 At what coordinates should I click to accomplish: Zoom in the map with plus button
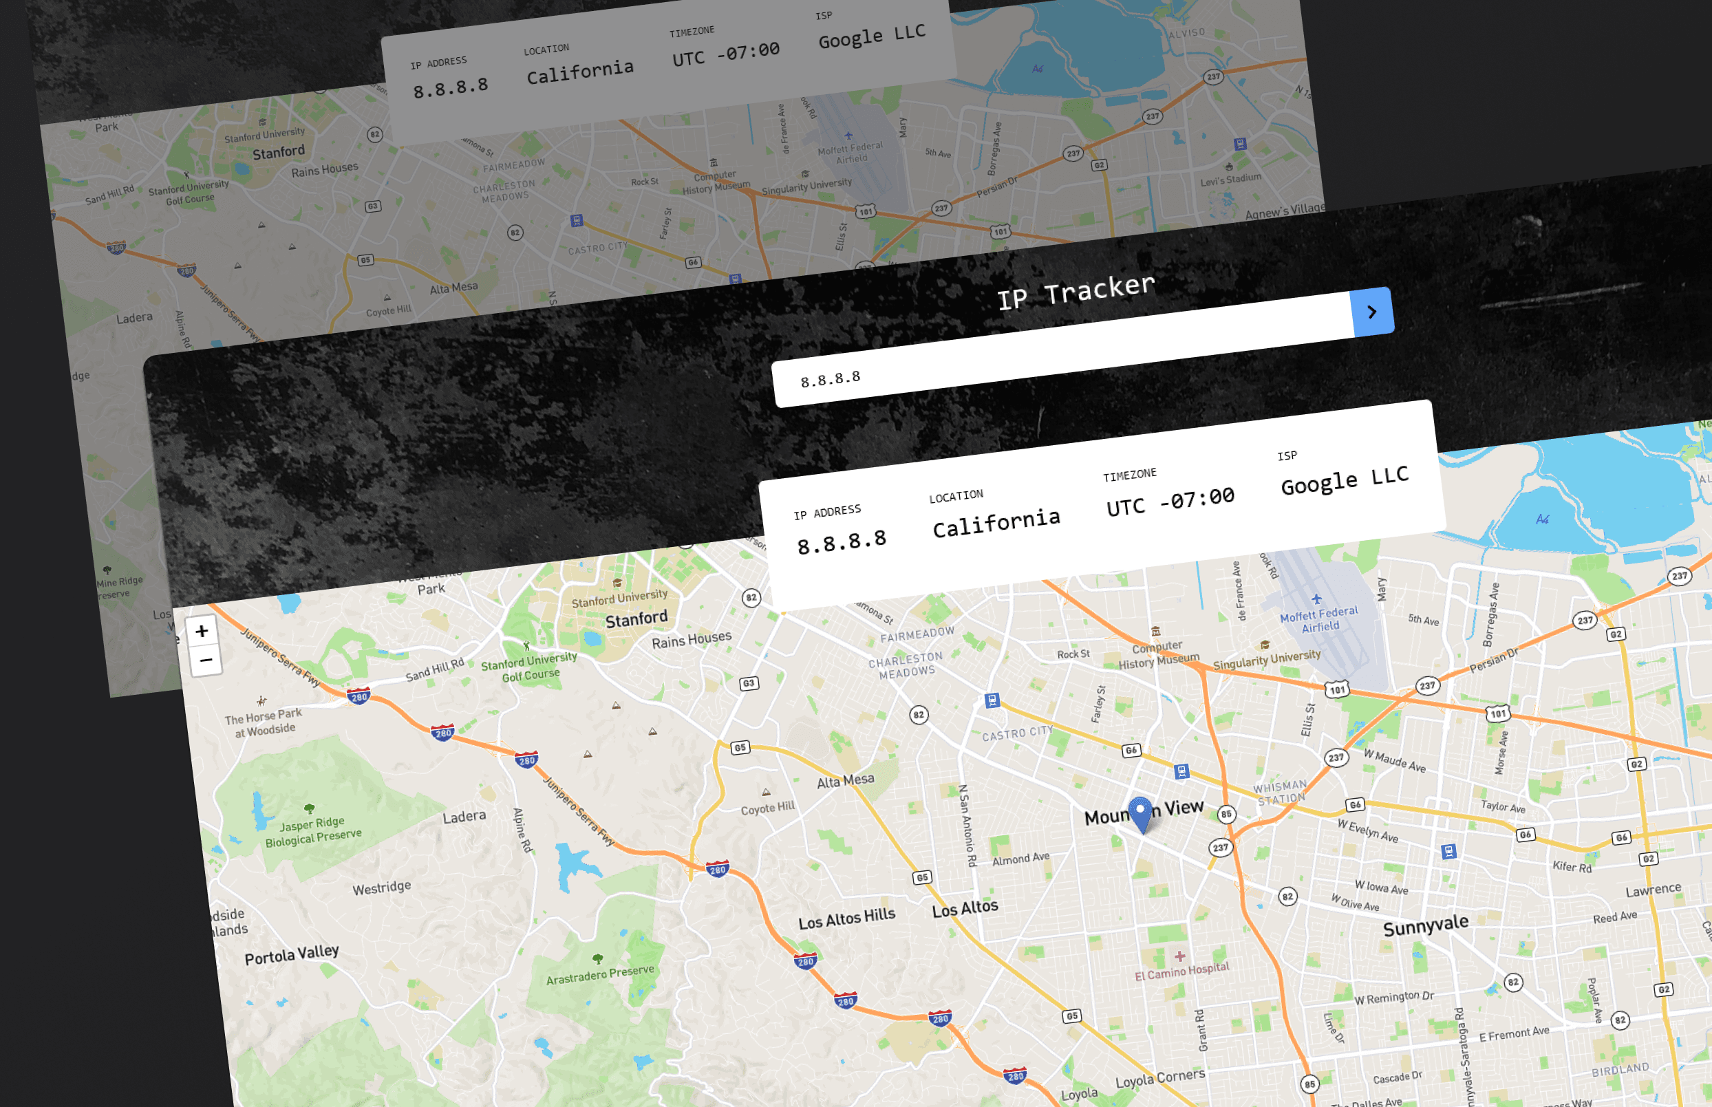pos(202,631)
